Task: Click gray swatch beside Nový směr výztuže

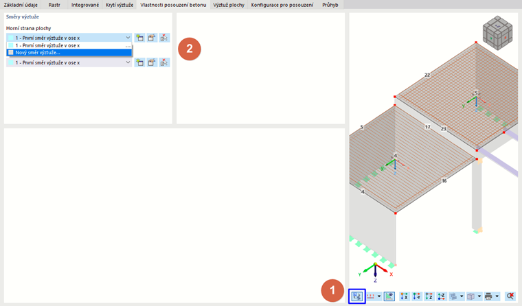Action: coord(11,53)
